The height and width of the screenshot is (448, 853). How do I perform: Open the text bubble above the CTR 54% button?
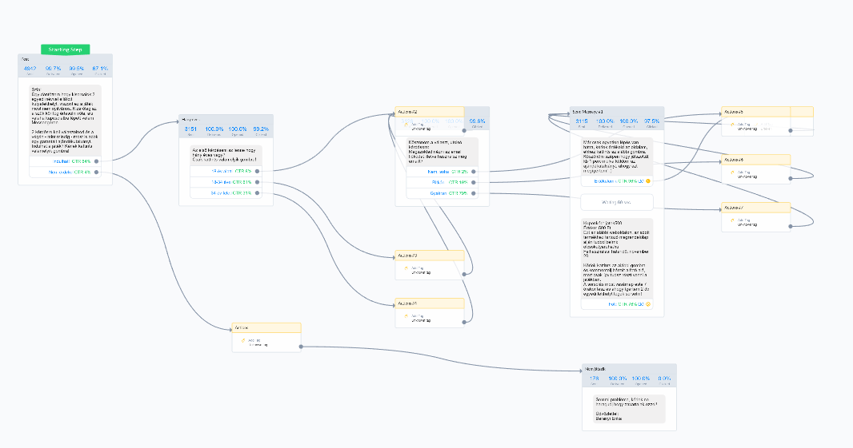click(65, 120)
